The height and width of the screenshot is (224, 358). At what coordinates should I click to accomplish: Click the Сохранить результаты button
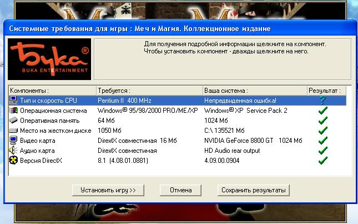254,190
